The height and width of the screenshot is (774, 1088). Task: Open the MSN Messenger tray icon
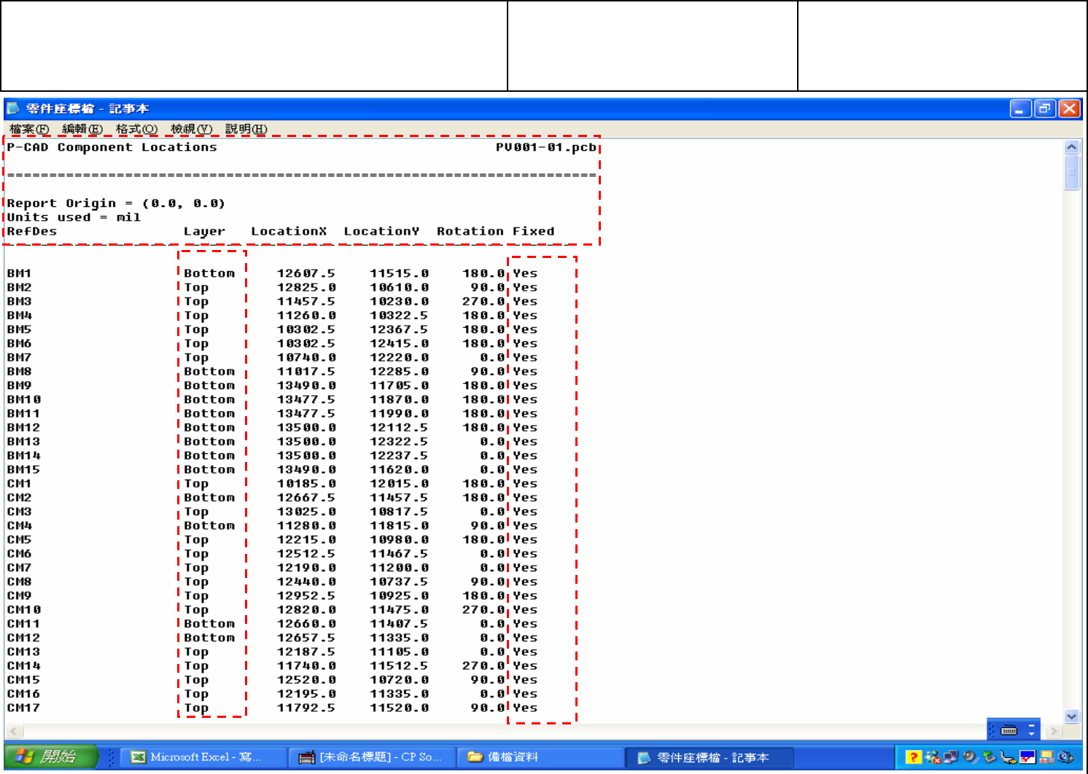[932, 757]
